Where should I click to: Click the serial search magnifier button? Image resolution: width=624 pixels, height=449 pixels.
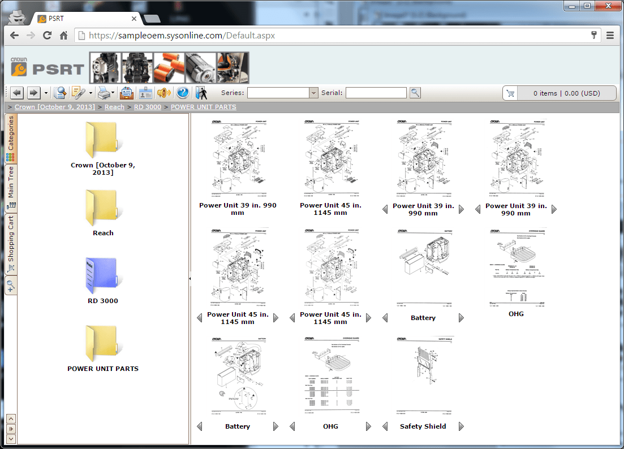click(x=415, y=93)
